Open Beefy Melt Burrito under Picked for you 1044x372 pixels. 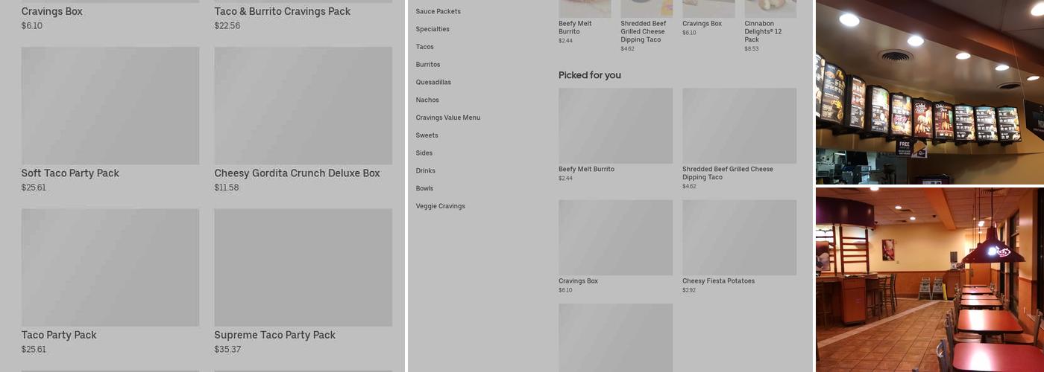(x=586, y=170)
